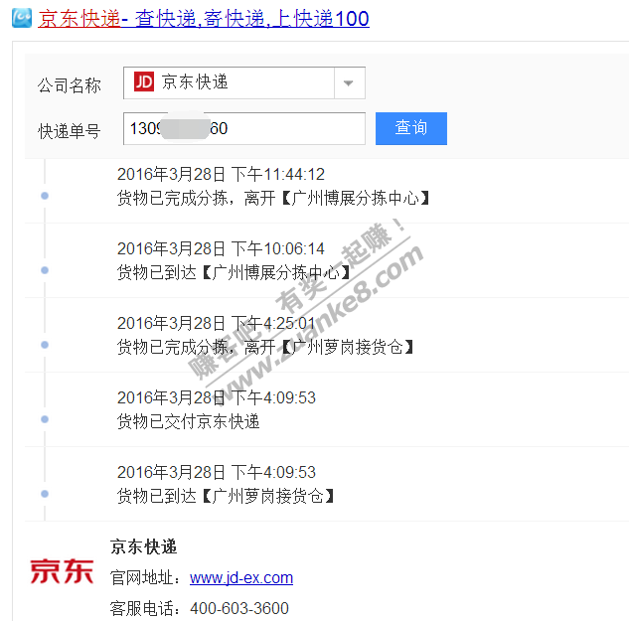This screenshot has height=621, width=629.
Task: Click the 快递100 site favicon icon
Action: (x=22, y=18)
